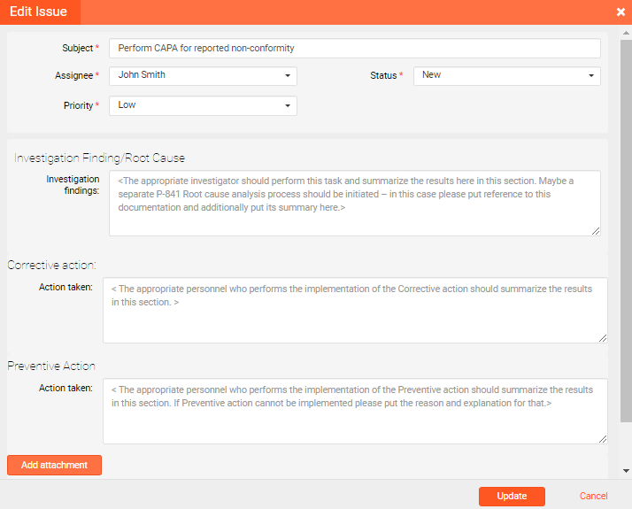The width and height of the screenshot is (632, 509).
Task: Open the Priority dropdown set to Low
Action: 203,105
